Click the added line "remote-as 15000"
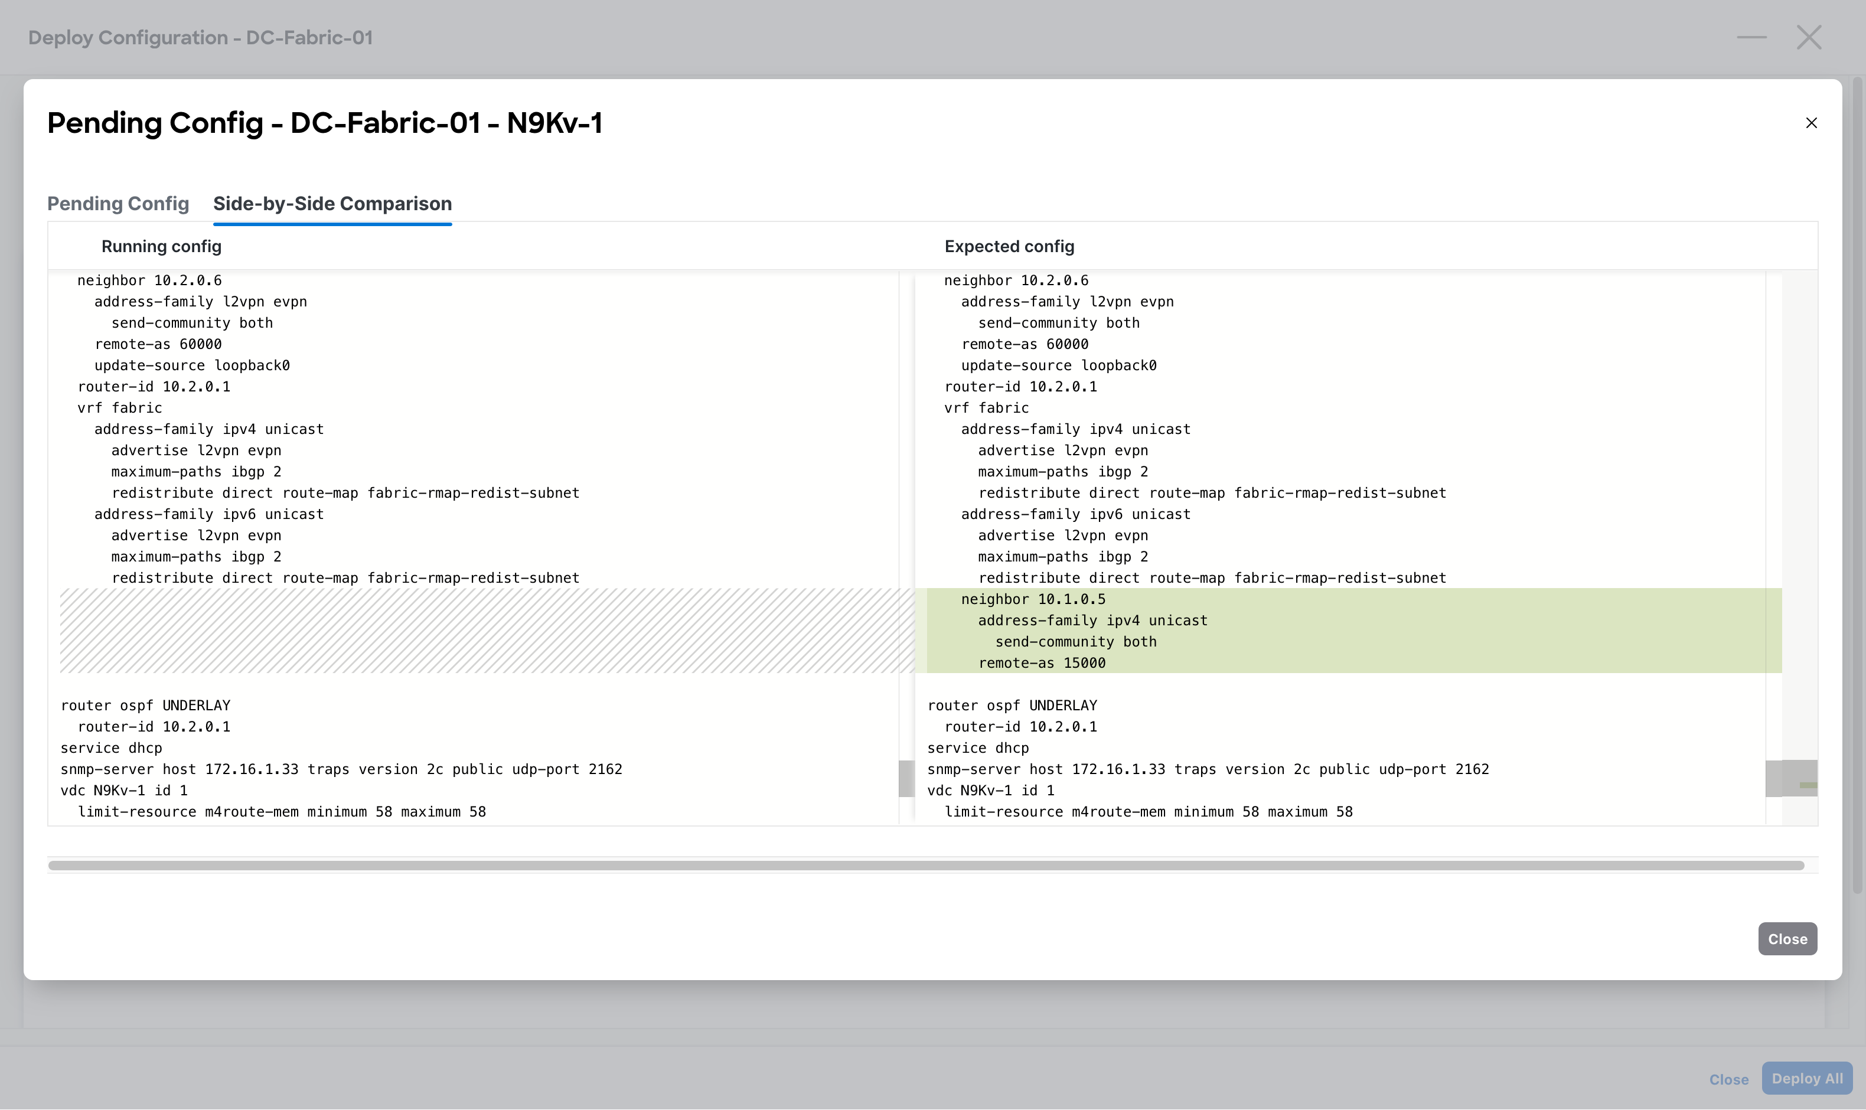Viewport: 1866px width, 1110px height. [x=1042, y=662]
